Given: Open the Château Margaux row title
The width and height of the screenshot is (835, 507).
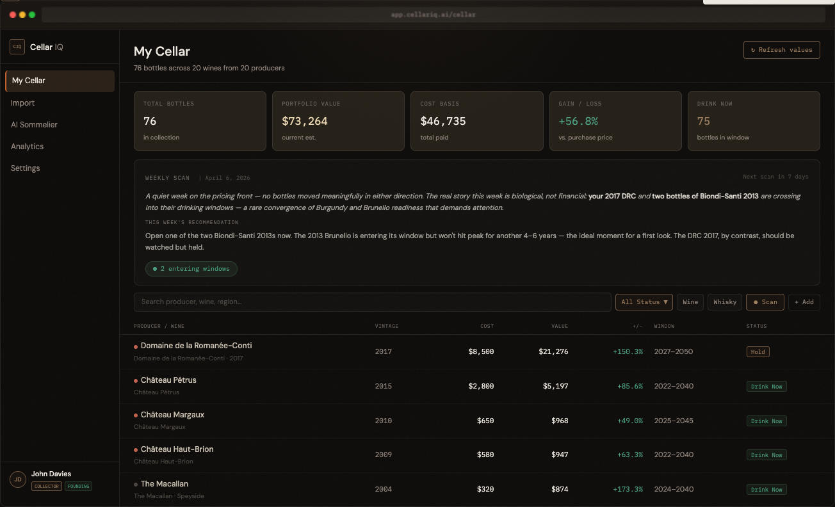Looking at the screenshot, I should pos(172,415).
